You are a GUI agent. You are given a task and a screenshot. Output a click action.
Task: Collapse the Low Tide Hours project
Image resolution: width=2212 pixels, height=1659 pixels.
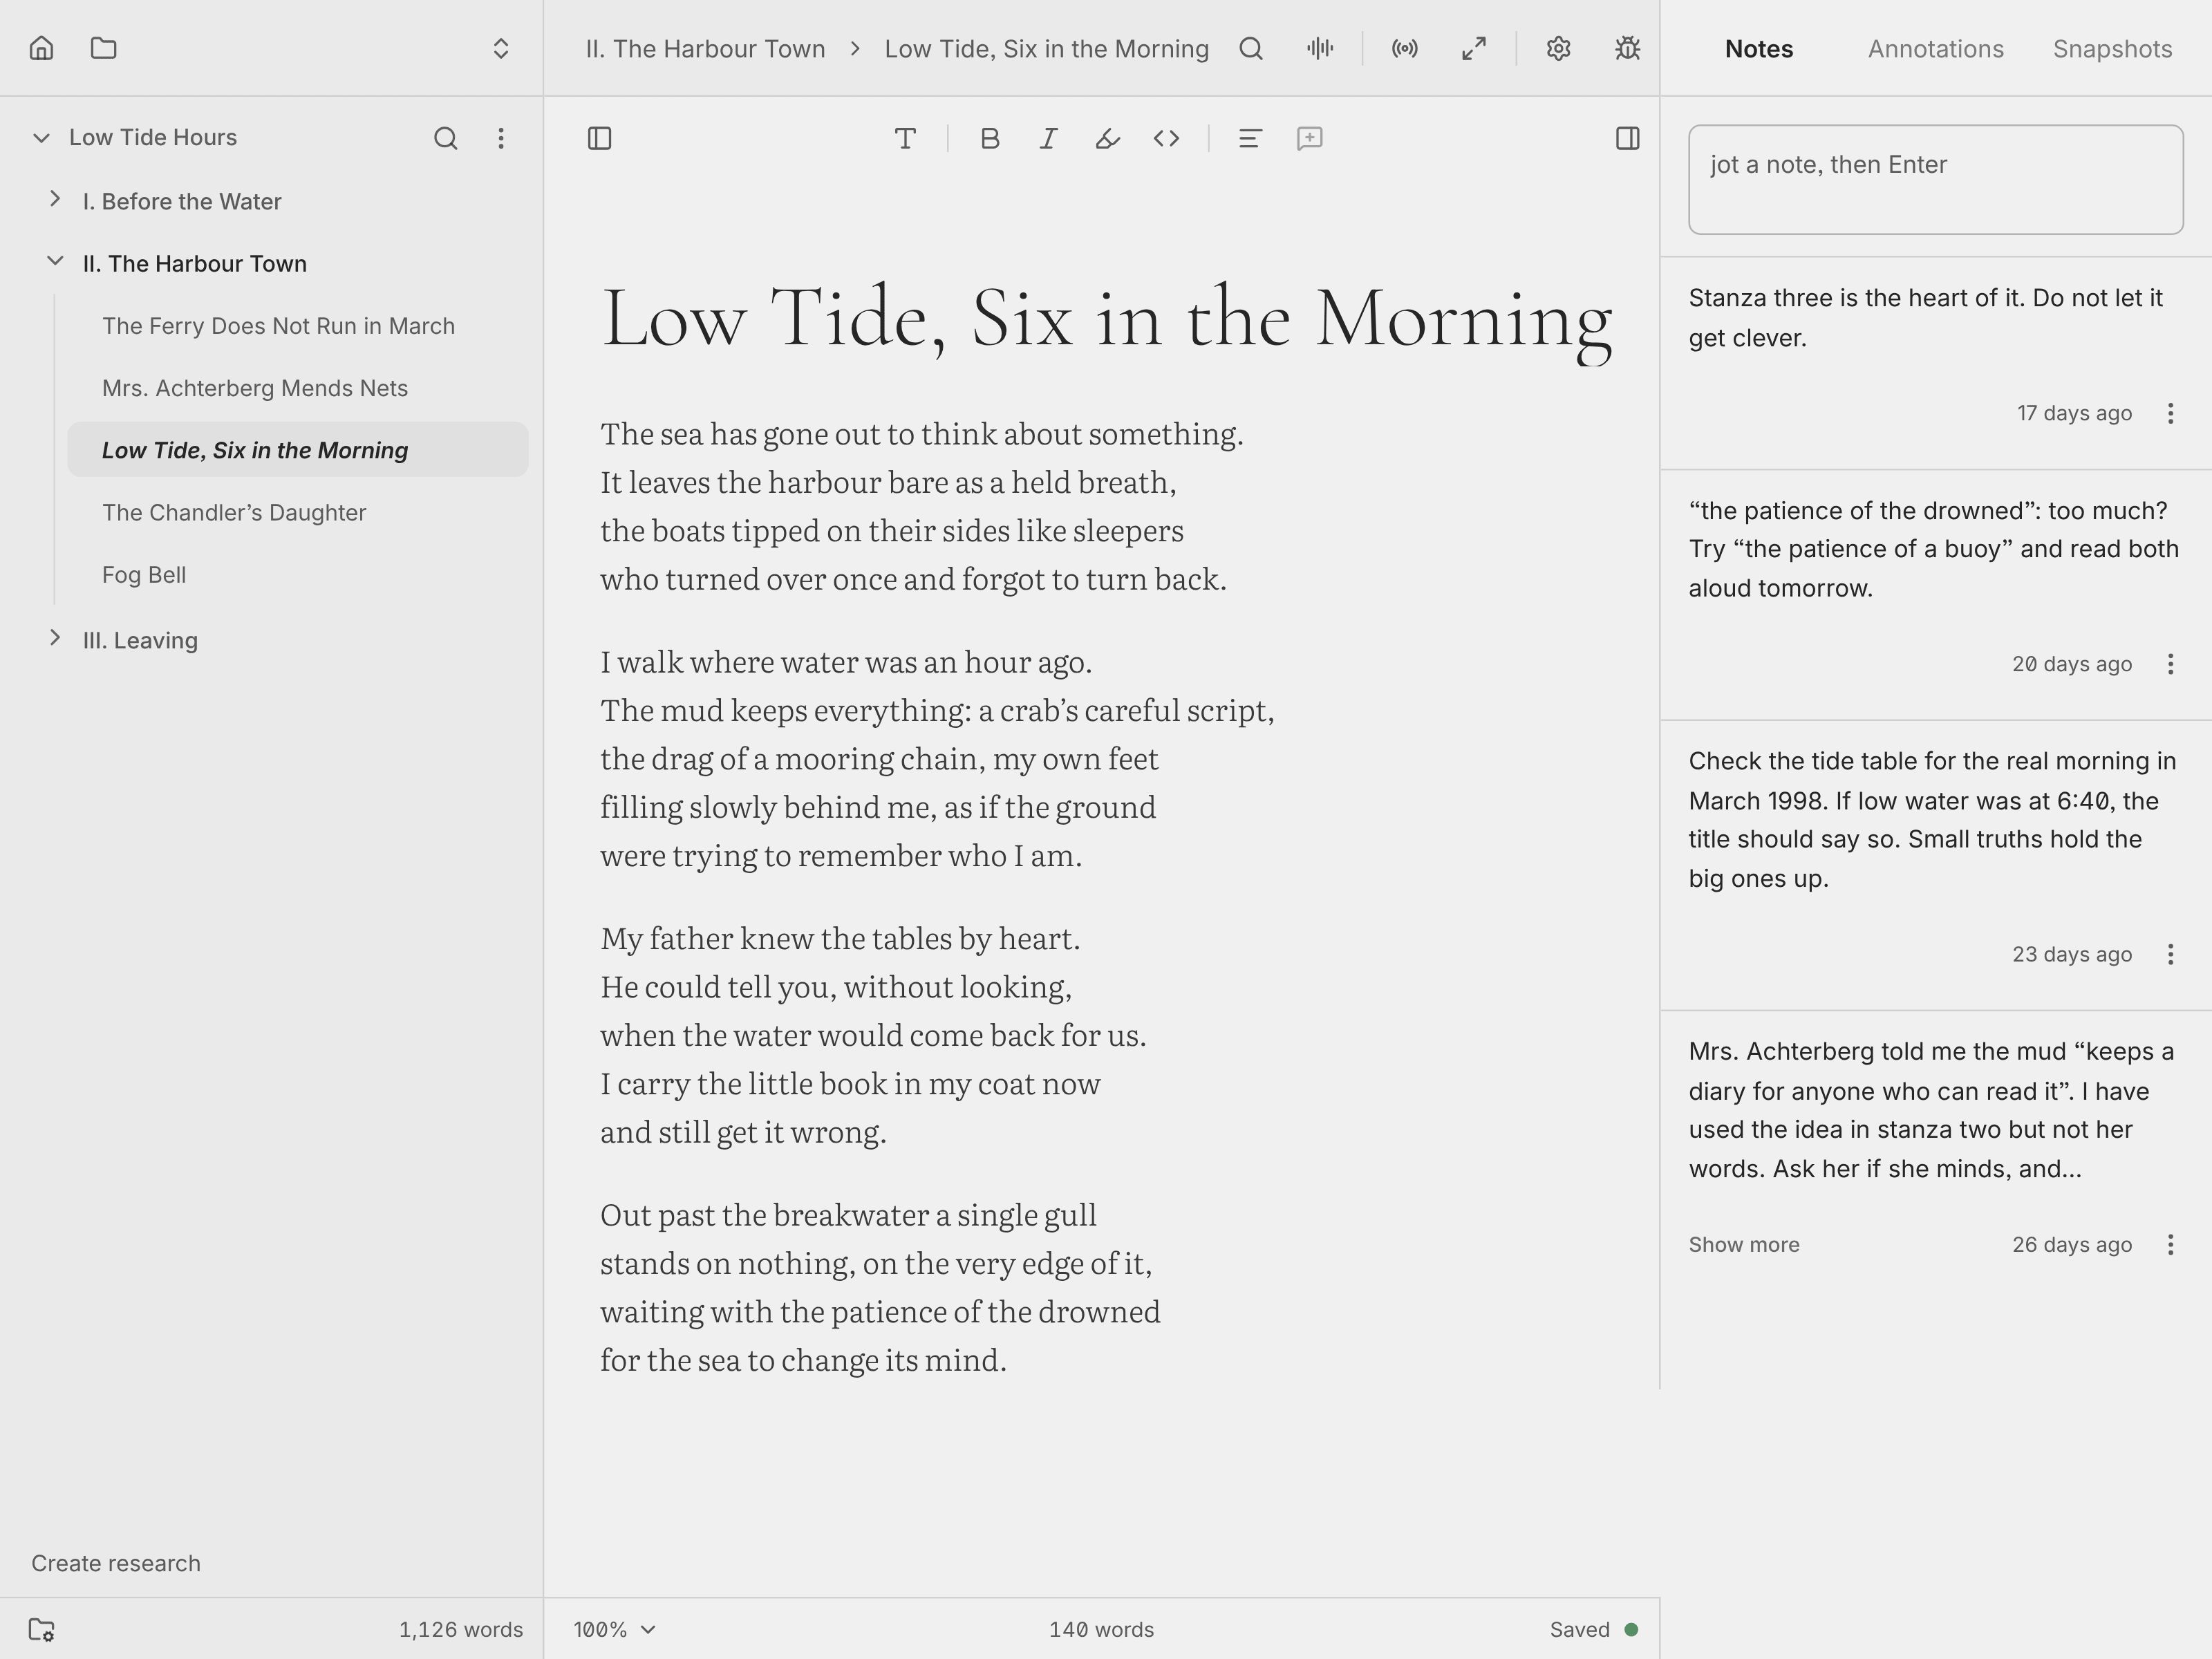pos(41,138)
